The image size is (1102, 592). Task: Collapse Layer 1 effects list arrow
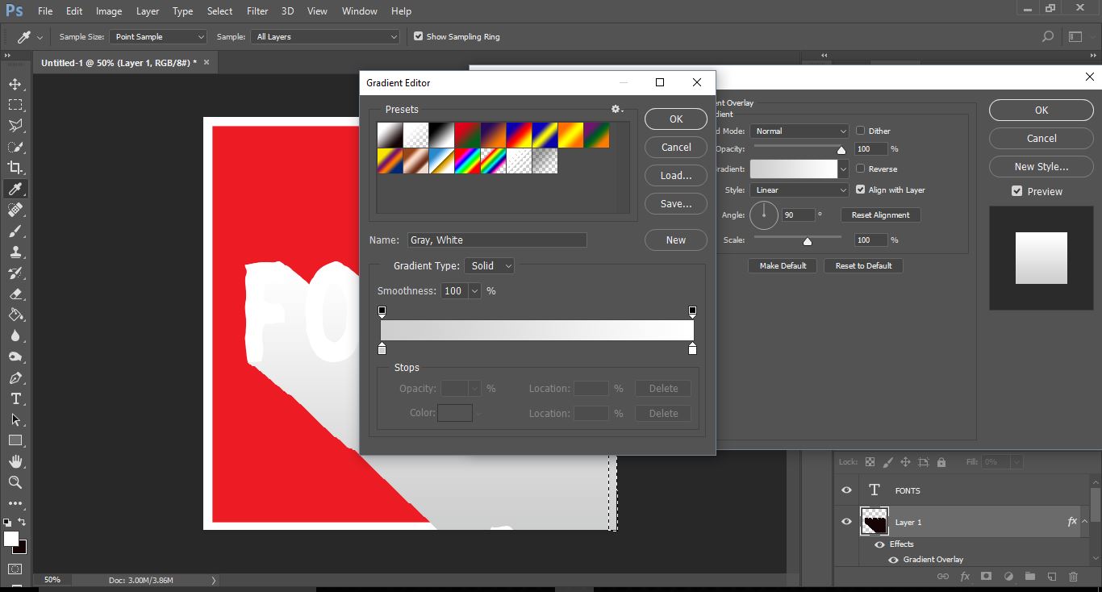tap(1085, 522)
